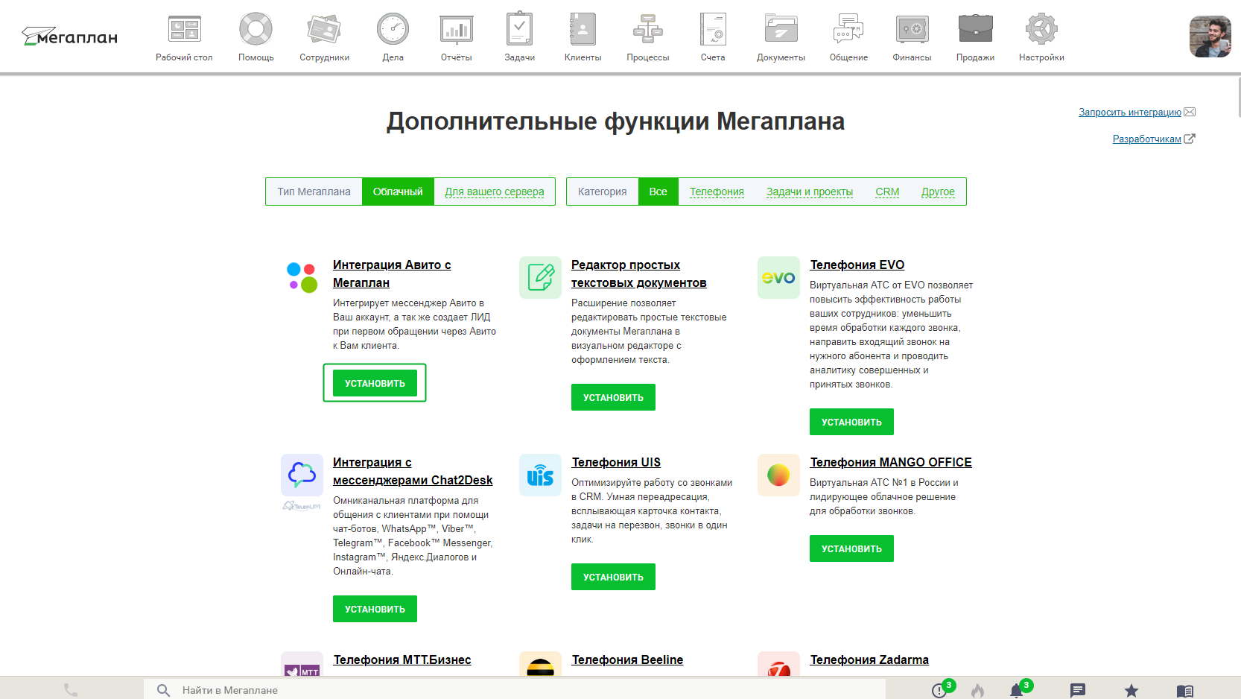
Task: Open Телефония МТТ.Бизнес title link
Action: pyautogui.click(x=402, y=660)
